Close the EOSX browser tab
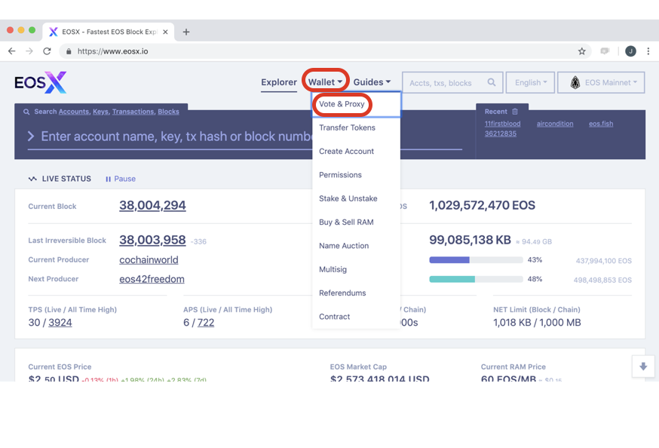Image resolution: width=659 pixels, height=448 pixels. coord(165,32)
